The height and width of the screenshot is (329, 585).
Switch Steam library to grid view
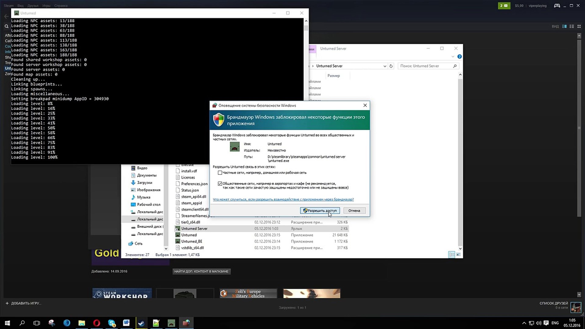[579, 27]
